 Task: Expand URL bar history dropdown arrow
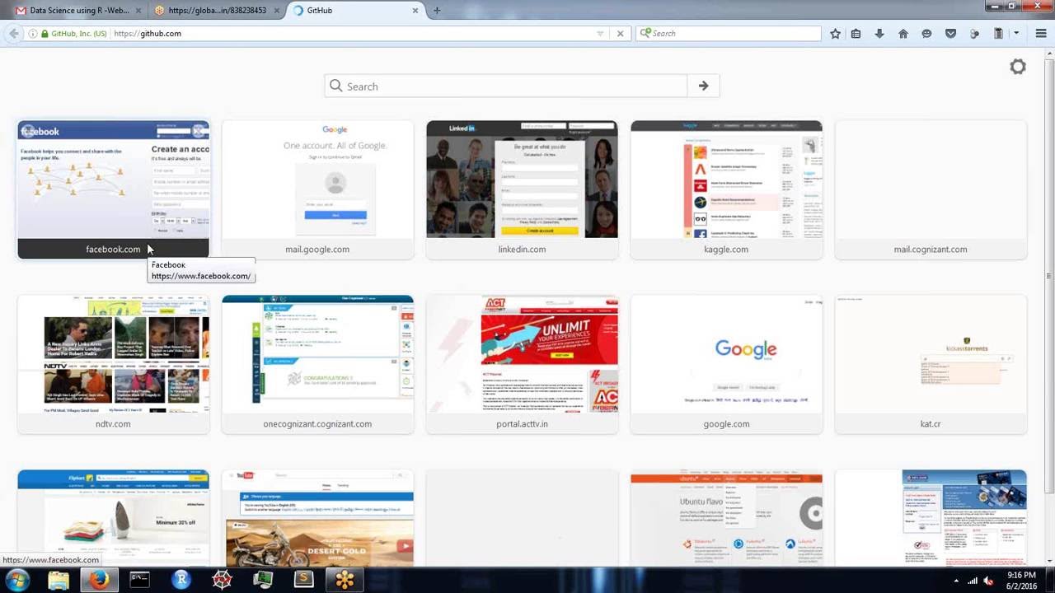600,34
